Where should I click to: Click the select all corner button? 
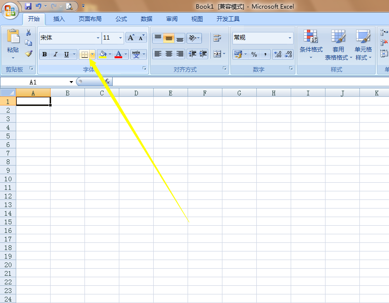click(x=8, y=93)
